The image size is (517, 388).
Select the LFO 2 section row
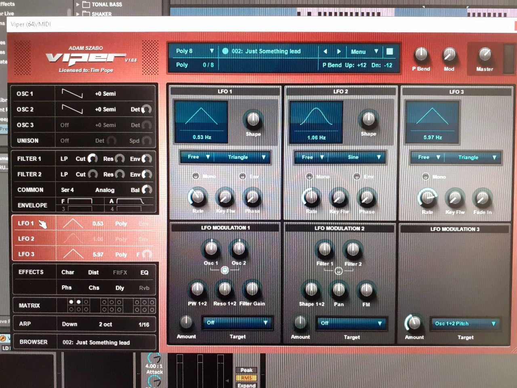pos(84,238)
